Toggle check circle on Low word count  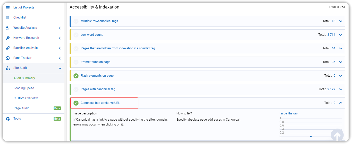click(x=76, y=35)
